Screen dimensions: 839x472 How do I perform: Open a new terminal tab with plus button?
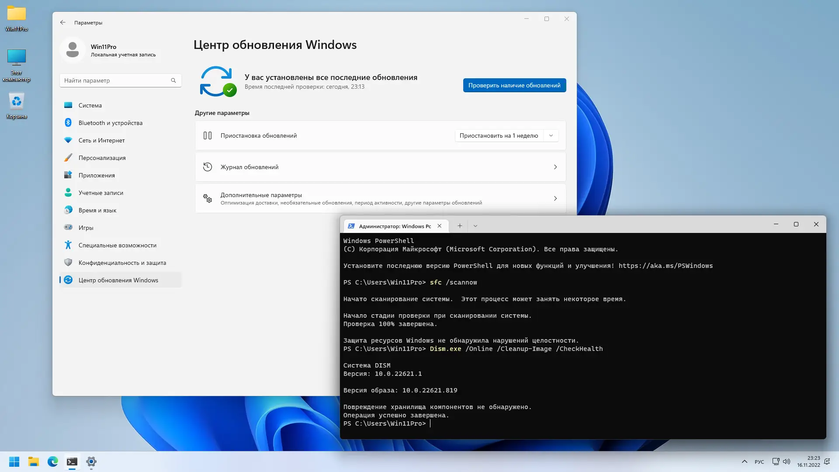click(x=459, y=226)
